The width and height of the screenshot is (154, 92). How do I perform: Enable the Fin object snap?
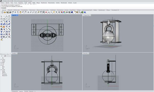(x=1, y=58)
